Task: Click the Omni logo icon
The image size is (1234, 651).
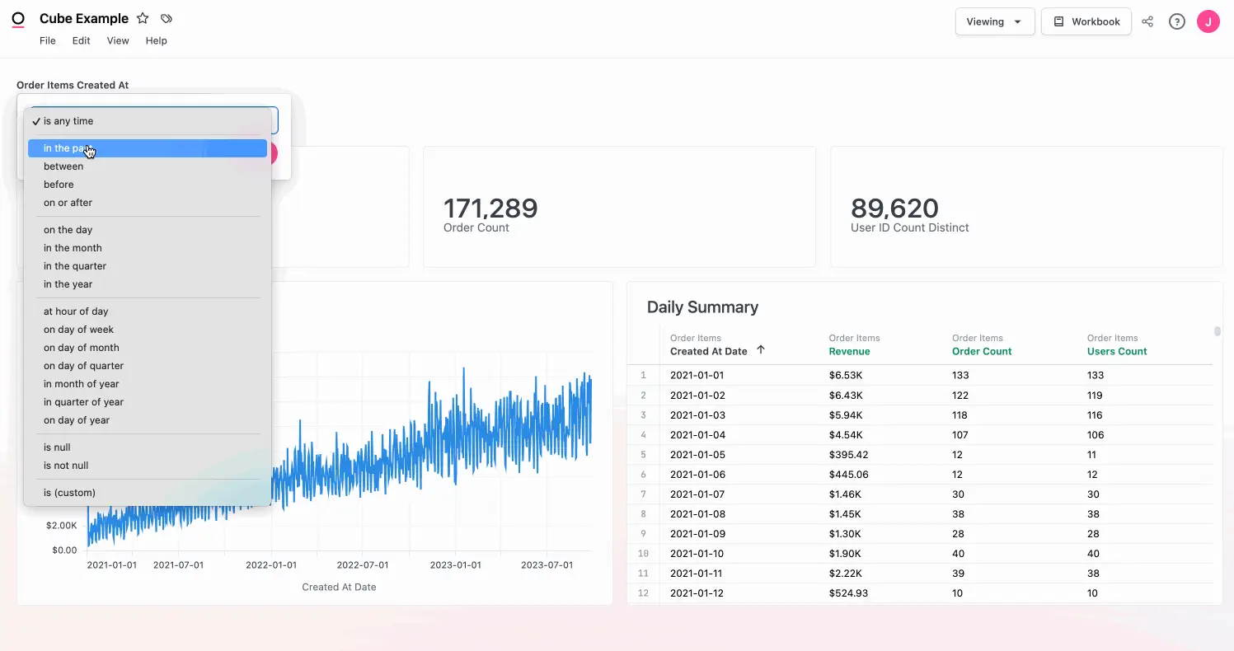Action: (18, 20)
